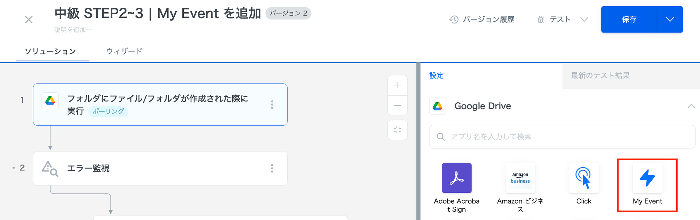Viewport: 700px width, 220px height.
Task: Select the Click app icon
Action: [x=584, y=178]
